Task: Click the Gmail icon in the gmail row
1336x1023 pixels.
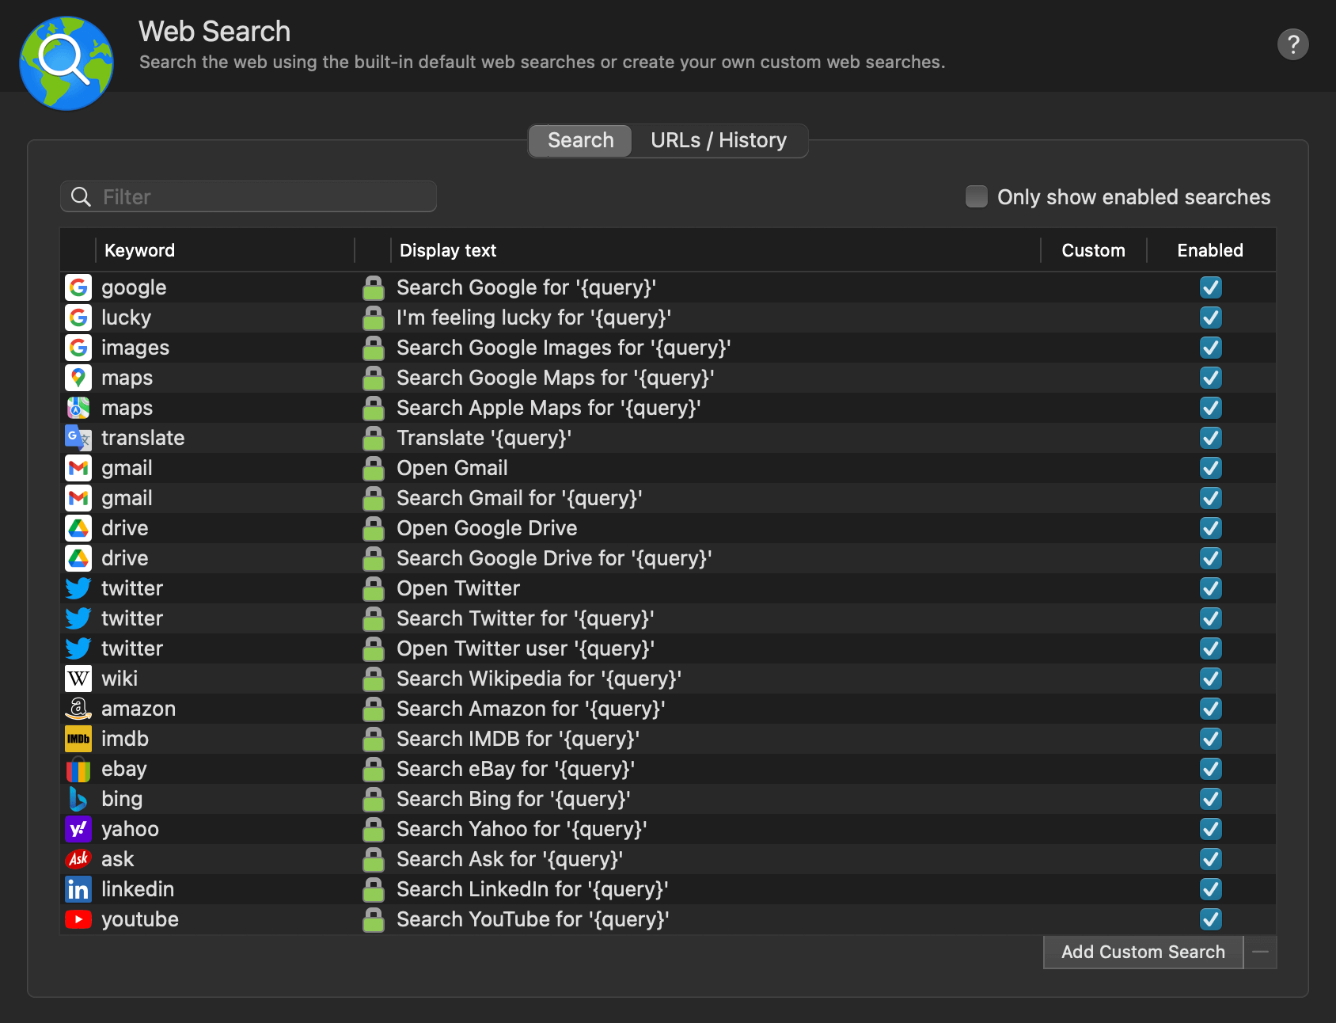Action: pyautogui.click(x=78, y=468)
